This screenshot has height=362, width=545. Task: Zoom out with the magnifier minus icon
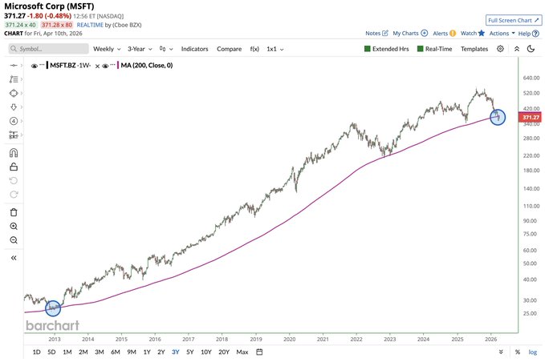[x=14, y=240]
